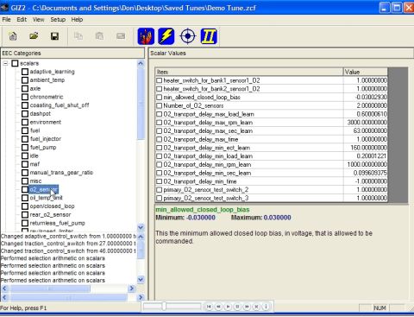Click the New file toolbar icon
The image size is (414, 317).
click(13, 36)
